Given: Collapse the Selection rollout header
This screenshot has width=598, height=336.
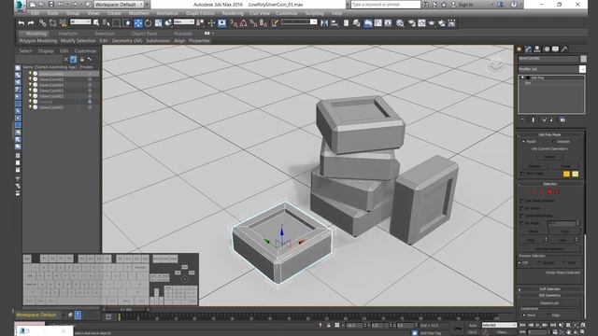Looking at the screenshot, I should 549,184.
